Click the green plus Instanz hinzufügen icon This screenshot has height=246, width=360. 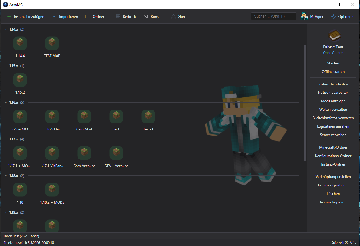9,17
